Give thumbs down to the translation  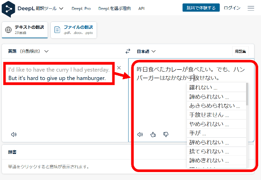pos(166,134)
